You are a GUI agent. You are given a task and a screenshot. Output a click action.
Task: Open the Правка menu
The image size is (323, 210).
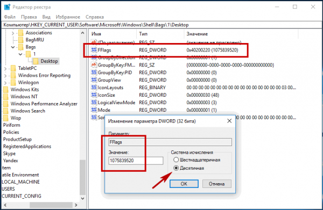(x=29, y=17)
